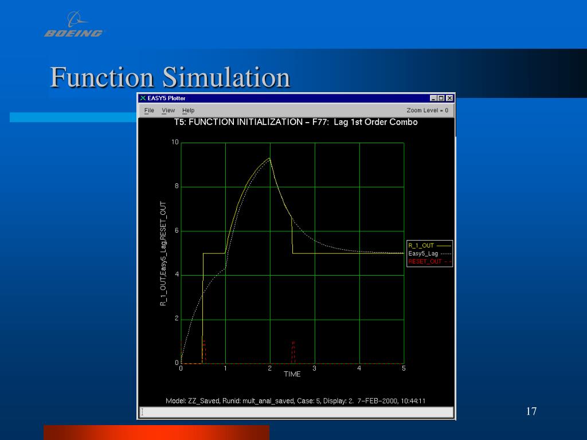Click the slide number 17
The image size is (587, 440).
[531, 411]
